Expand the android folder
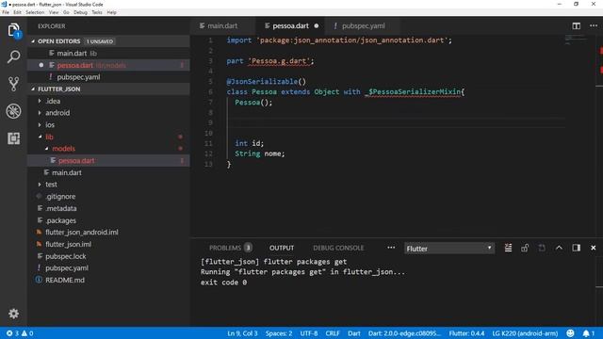The image size is (603, 339). [x=40, y=113]
